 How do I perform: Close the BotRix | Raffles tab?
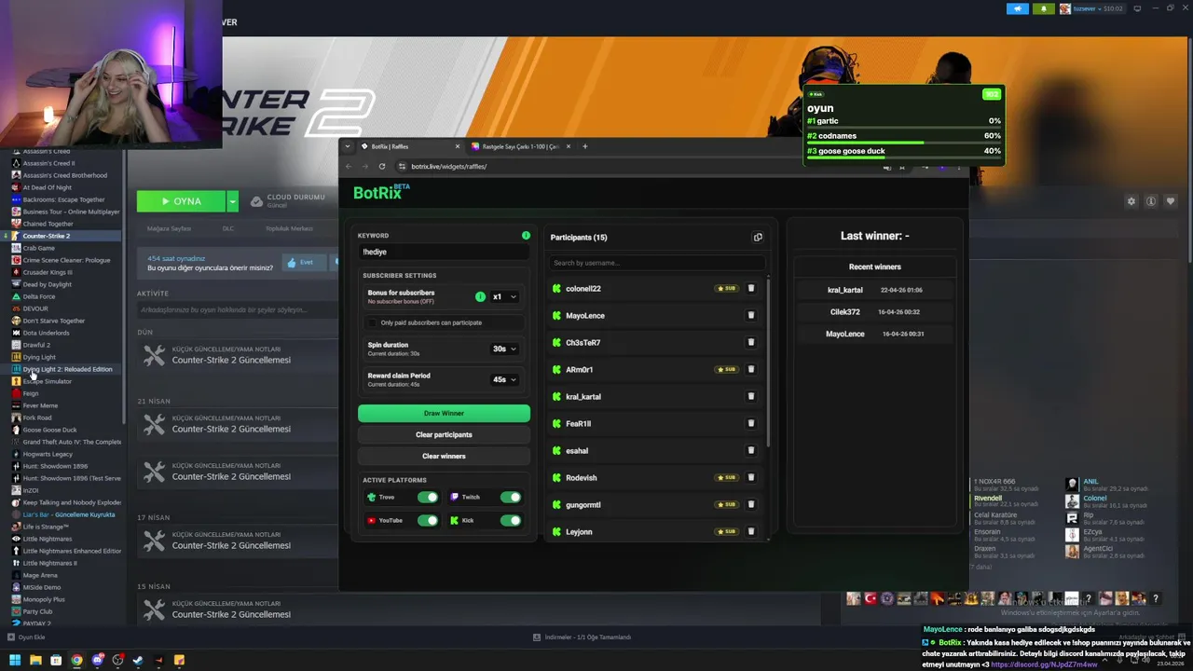tap(457, 146)
